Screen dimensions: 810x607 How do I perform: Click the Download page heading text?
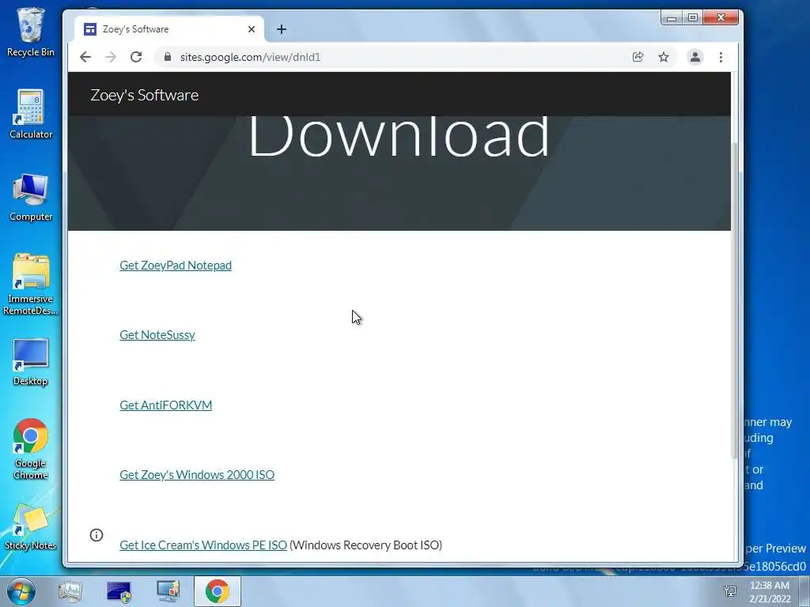399,136
